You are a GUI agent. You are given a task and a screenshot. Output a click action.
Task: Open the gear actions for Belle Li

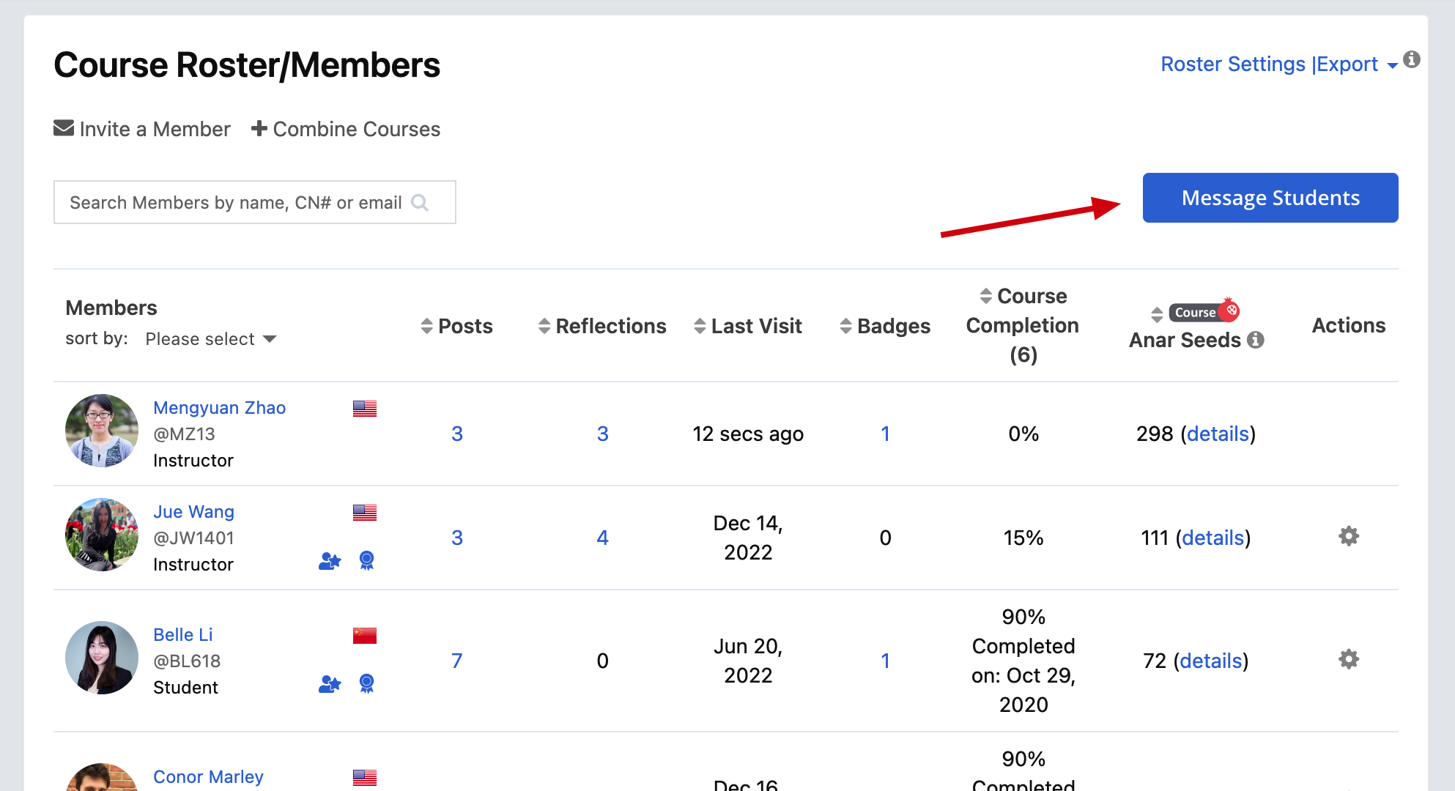1349,659
